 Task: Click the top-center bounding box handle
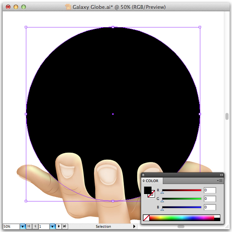tap(113, 27)
